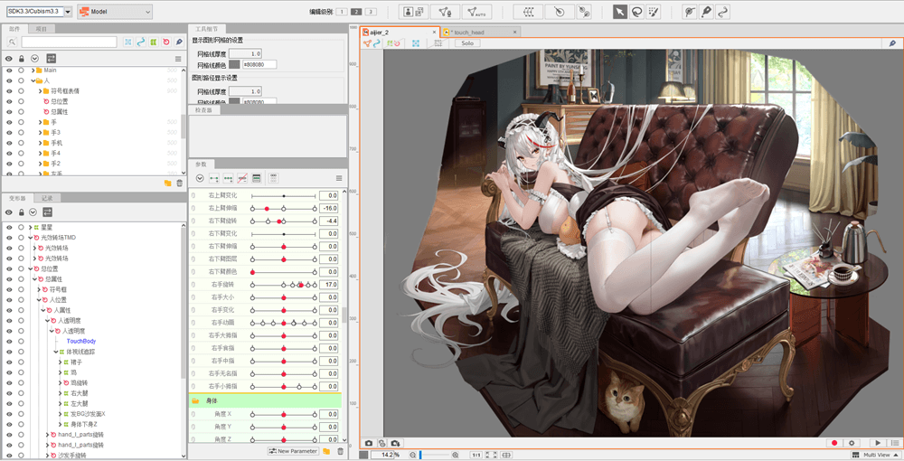
Task: Select the deform path edit tool
Action: coord(723,12)
